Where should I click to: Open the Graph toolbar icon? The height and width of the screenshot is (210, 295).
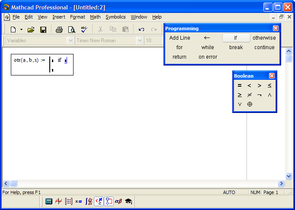pyautogui.click(x=58, y=201)
